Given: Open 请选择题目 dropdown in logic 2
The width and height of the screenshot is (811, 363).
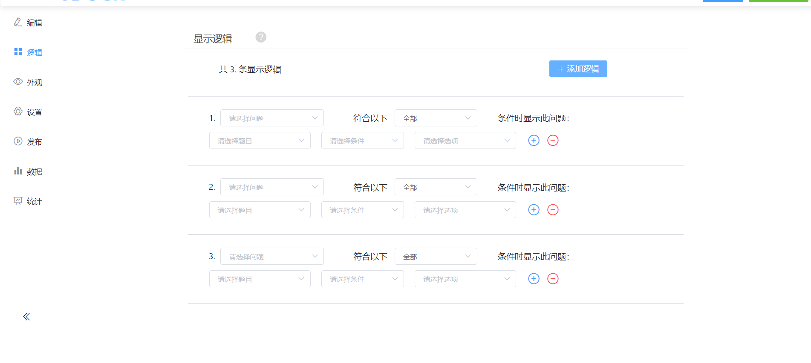Looking at the screenshot, I should tap(260, 210).
